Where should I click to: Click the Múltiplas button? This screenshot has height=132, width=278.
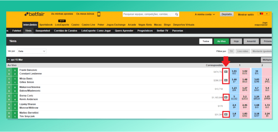coord(266,60)
